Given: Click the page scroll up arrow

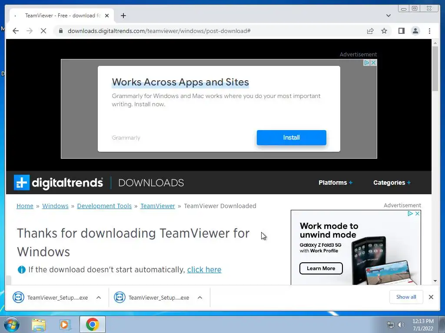Looking at the screenshot, I should pos(435,43).
